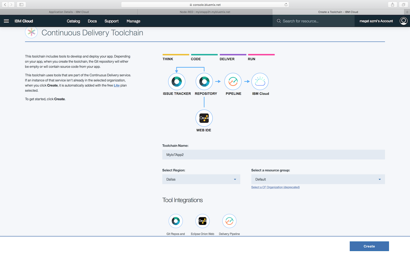Click the Safari share icon
Image resolution: width=410 pixels, height=256 pixels.
coord(392,4)
